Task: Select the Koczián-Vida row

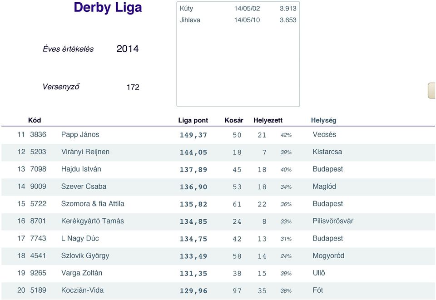Action: [218, 291]
